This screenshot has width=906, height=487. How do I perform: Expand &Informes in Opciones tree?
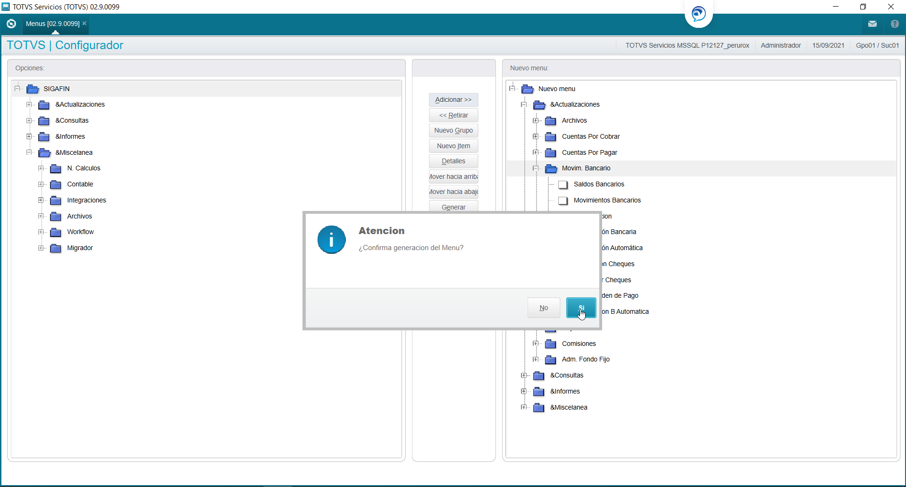coord(29,136)
